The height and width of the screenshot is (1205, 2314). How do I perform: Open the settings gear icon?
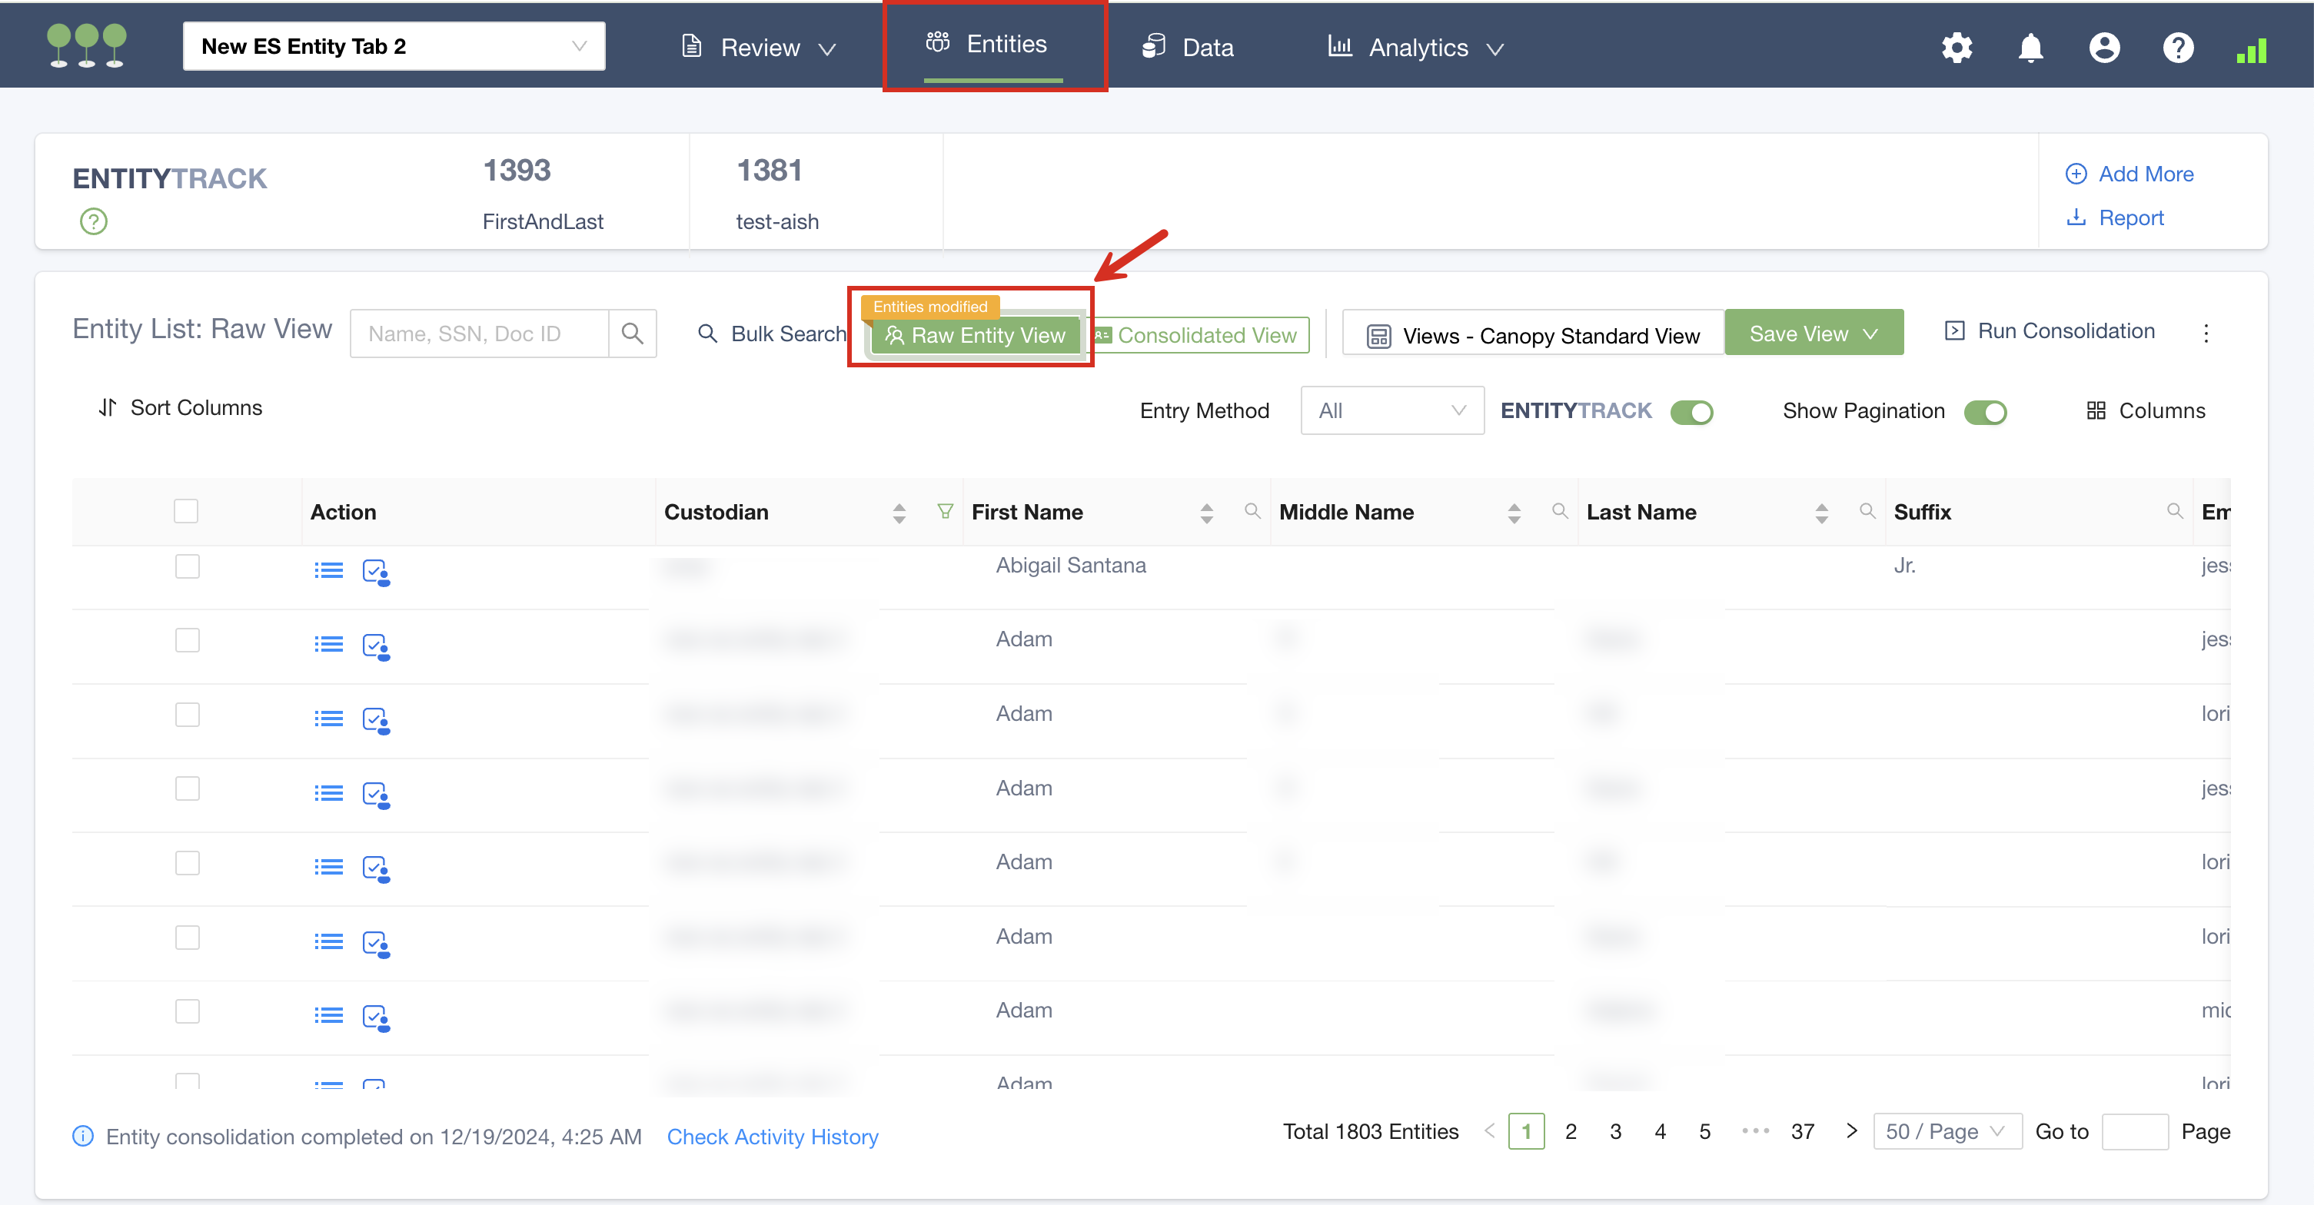pyautogui.click(x=1957, y=48)
